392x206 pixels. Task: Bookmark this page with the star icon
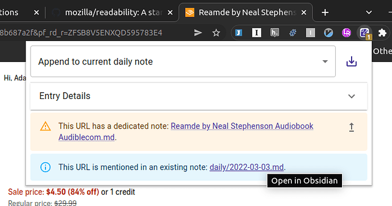(216, 33)
